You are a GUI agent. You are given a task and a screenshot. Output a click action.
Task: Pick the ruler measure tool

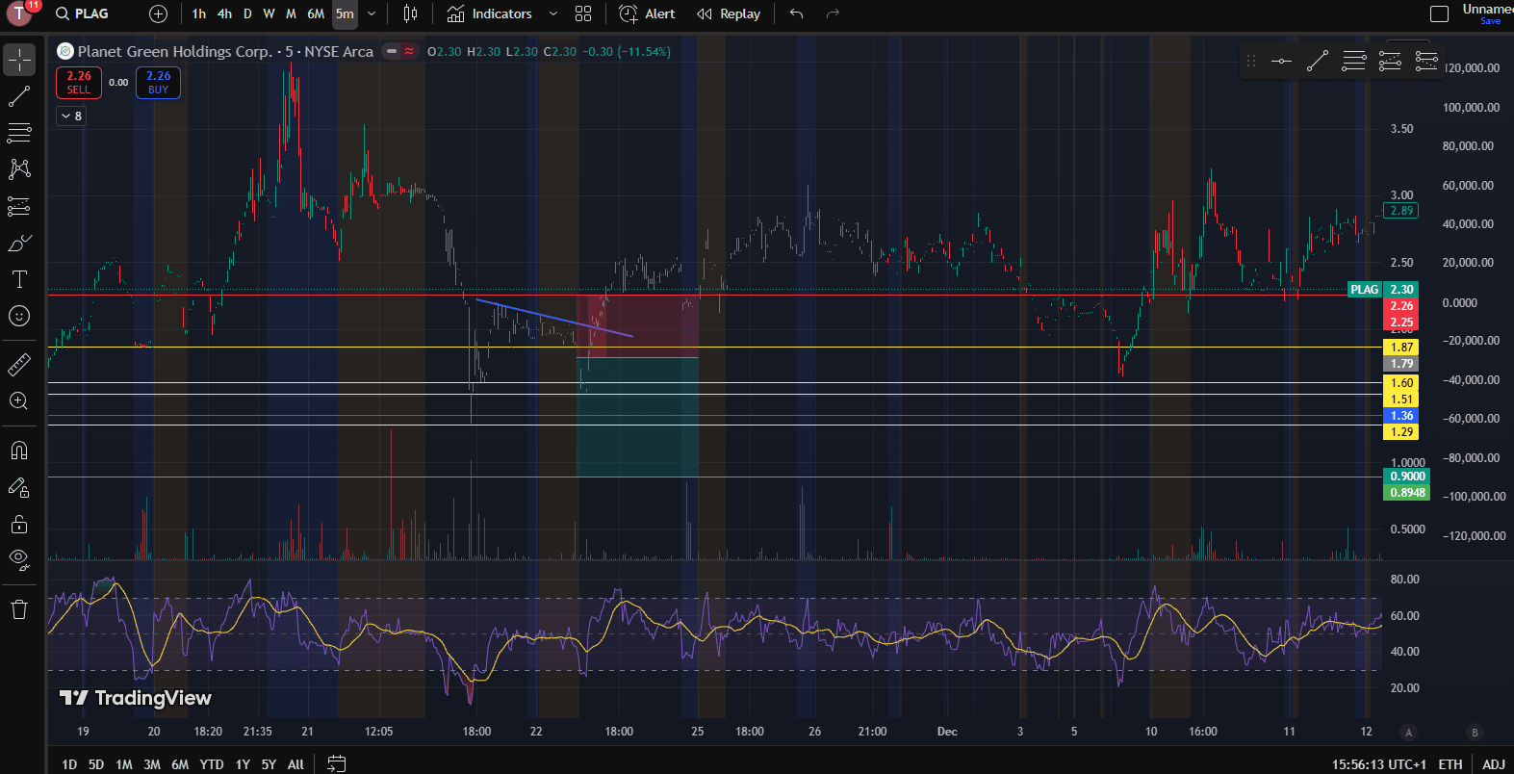click(19, 365)
